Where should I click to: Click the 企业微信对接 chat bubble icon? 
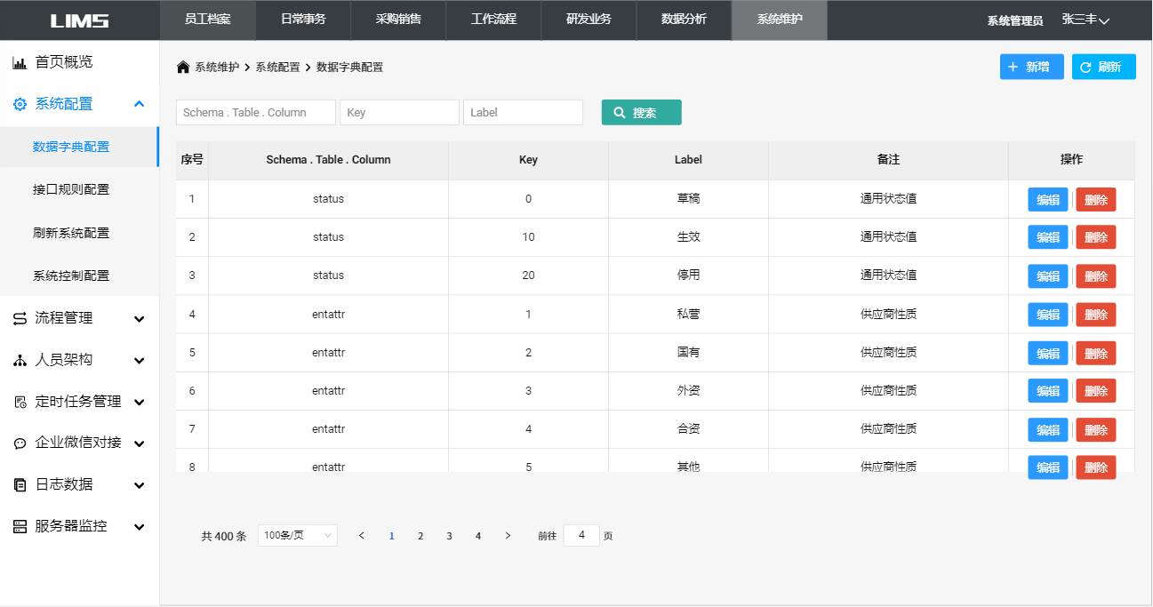pyautogui.click(x=20, y=443)
